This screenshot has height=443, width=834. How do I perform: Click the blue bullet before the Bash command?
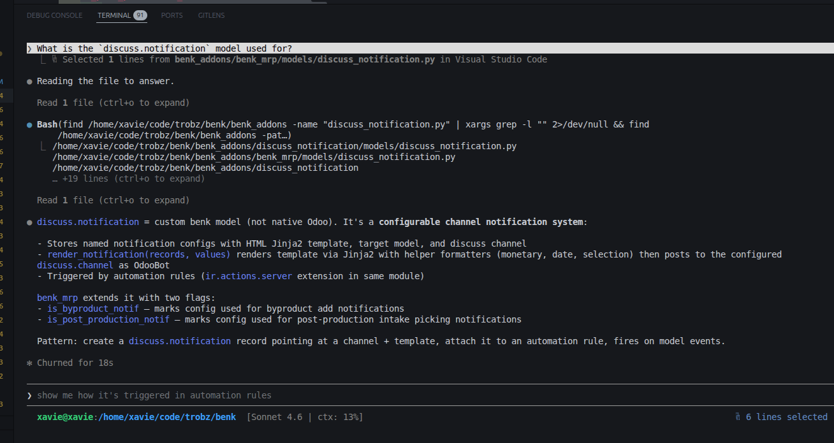[x=29, y=125]
